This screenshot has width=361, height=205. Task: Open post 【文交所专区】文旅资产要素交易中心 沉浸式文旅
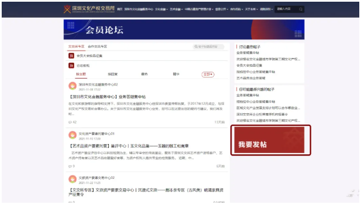pyautogui.click(x=146, y=192)
